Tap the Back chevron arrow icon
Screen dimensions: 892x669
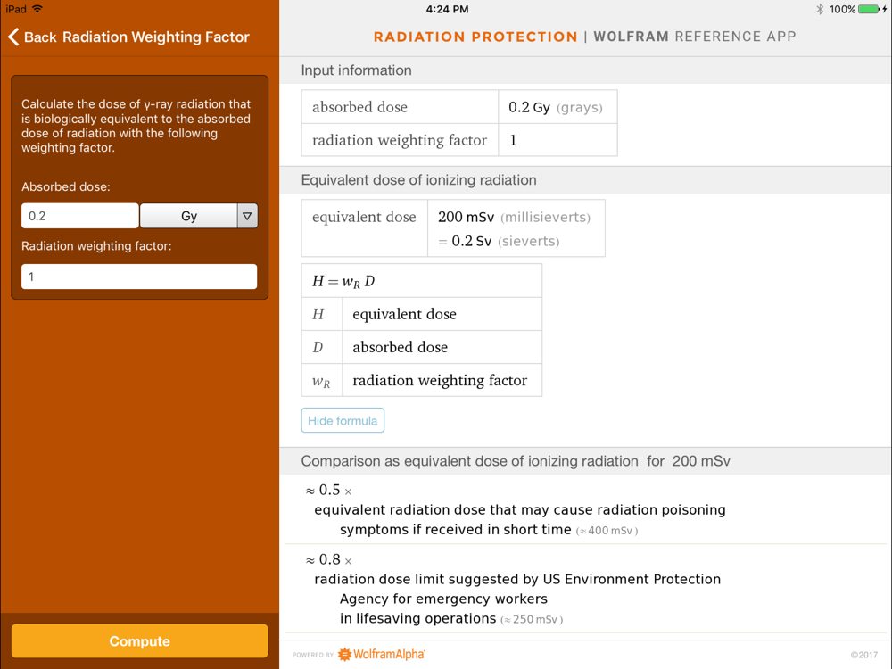(x=13, y=37)
